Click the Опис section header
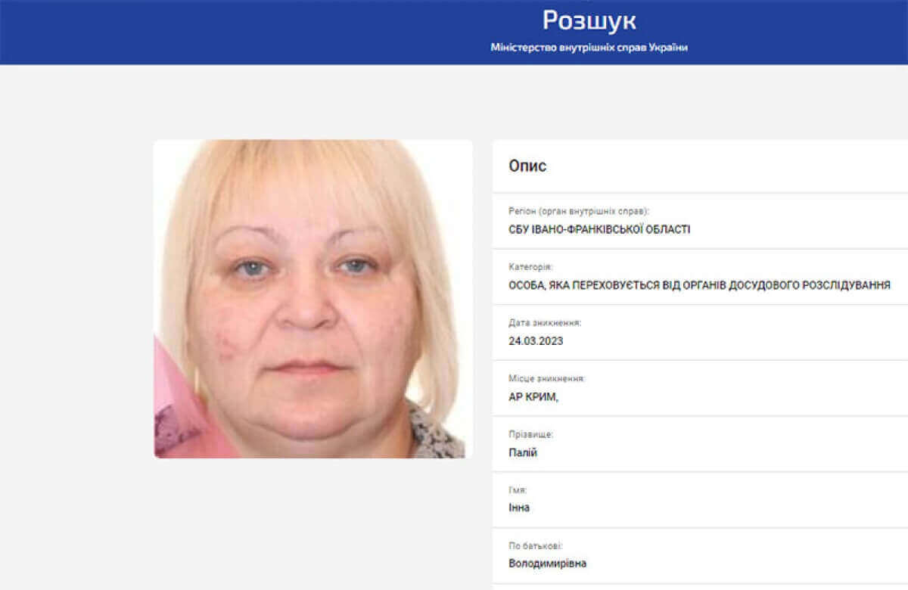The image size is (908, 590). 527,166
